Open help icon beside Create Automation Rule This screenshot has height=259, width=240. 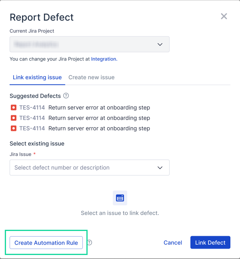tap(90, 243)
